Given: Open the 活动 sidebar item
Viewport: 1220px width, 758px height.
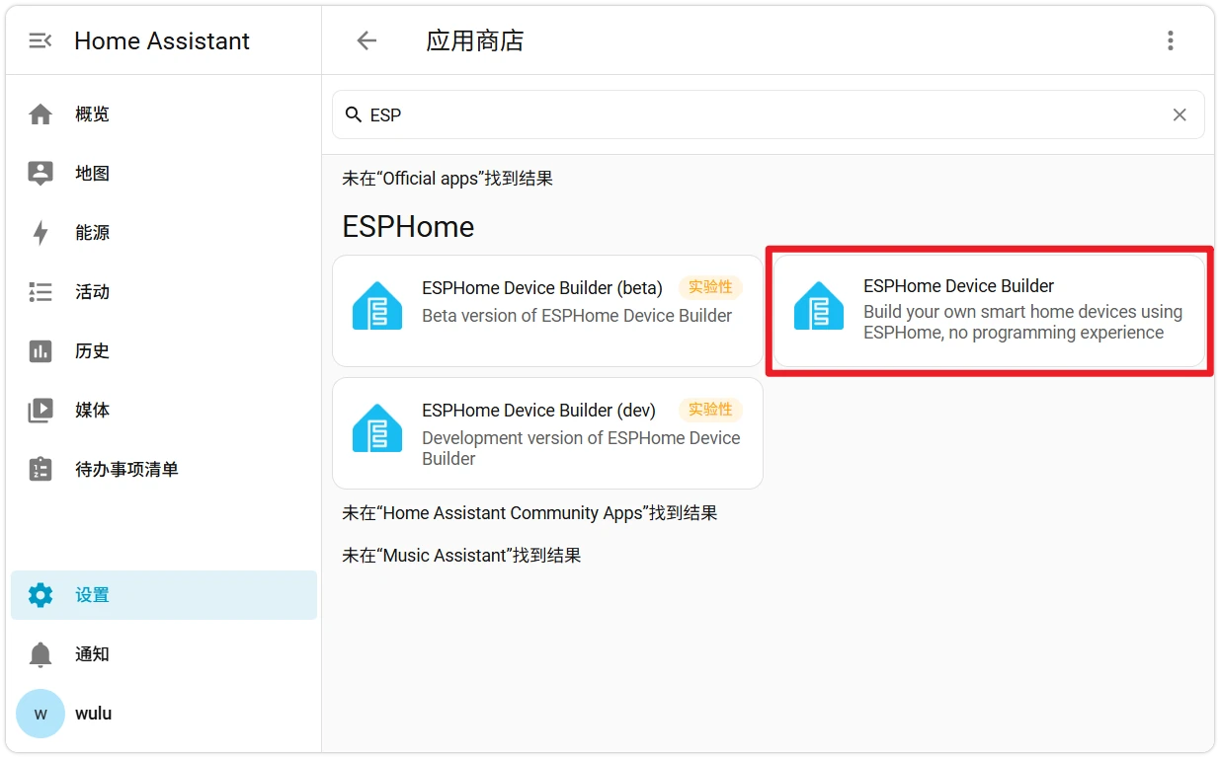Looking at the screenshot, I should click(164, 292).
